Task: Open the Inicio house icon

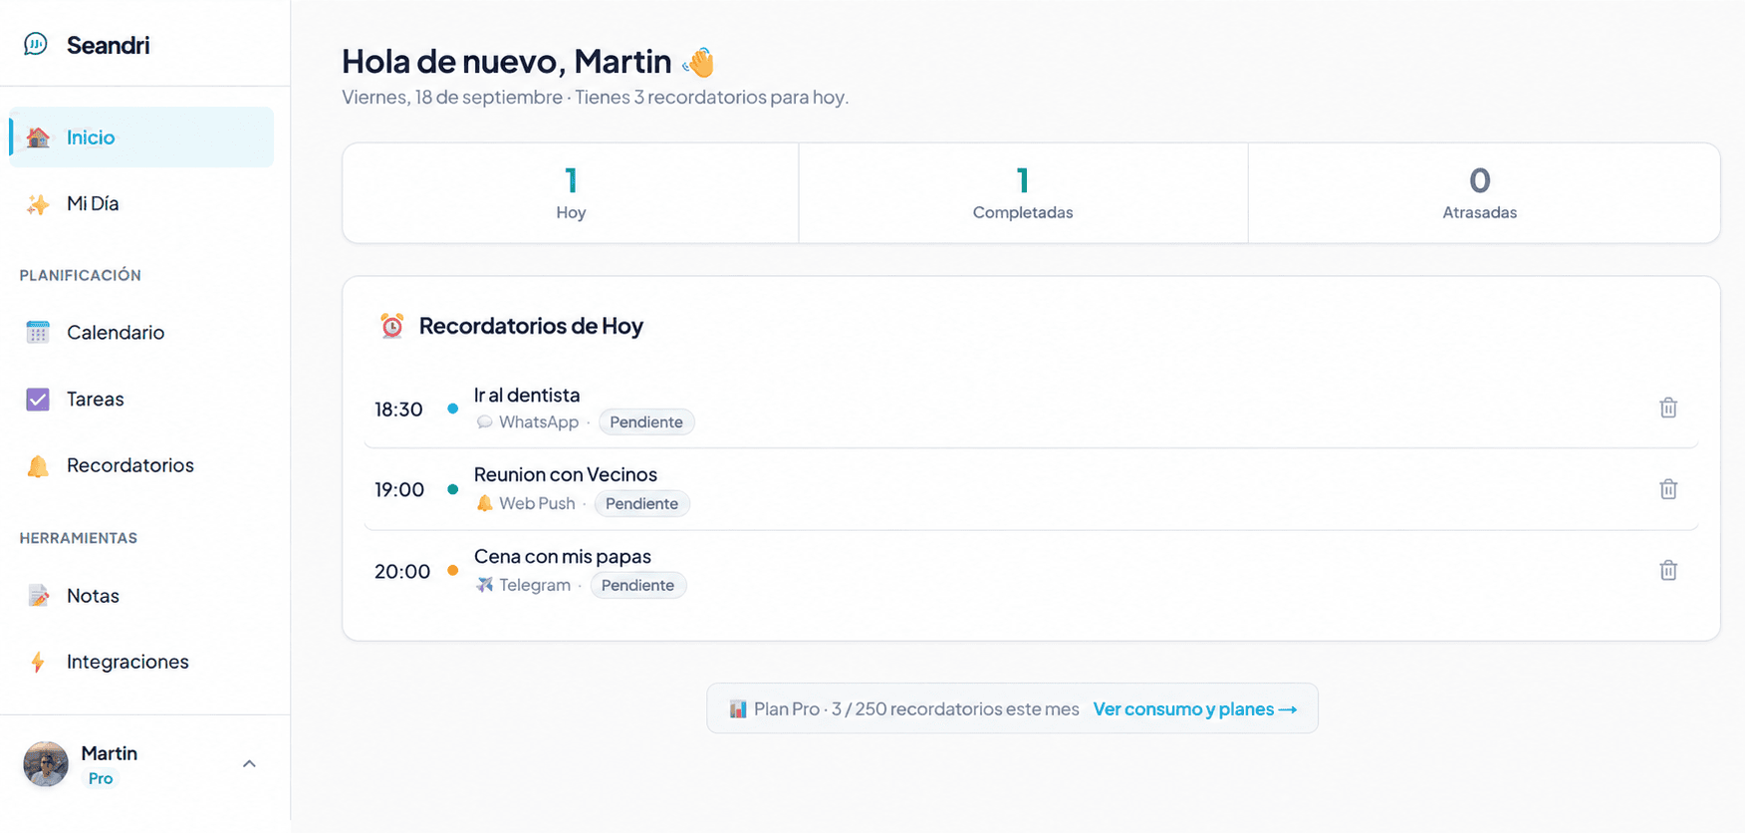Action: (38, 138)
